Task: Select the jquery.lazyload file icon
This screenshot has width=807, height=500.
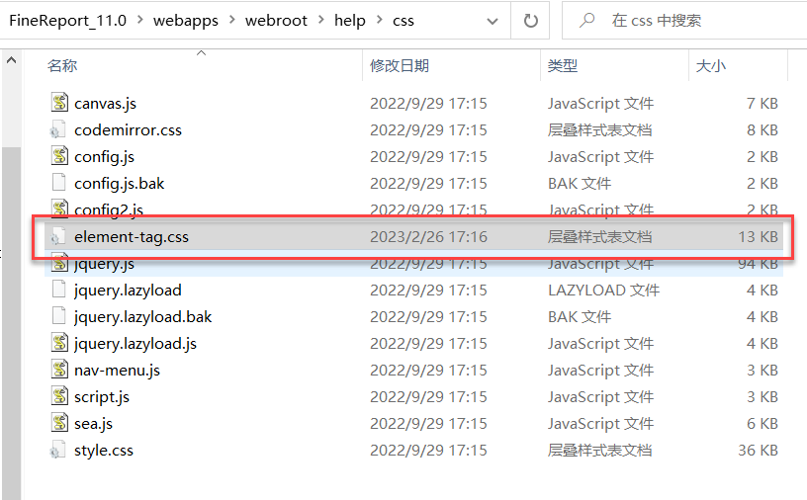Action: (58, 290)
